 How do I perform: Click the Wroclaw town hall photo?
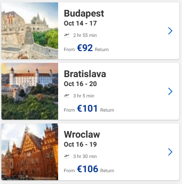30,152
